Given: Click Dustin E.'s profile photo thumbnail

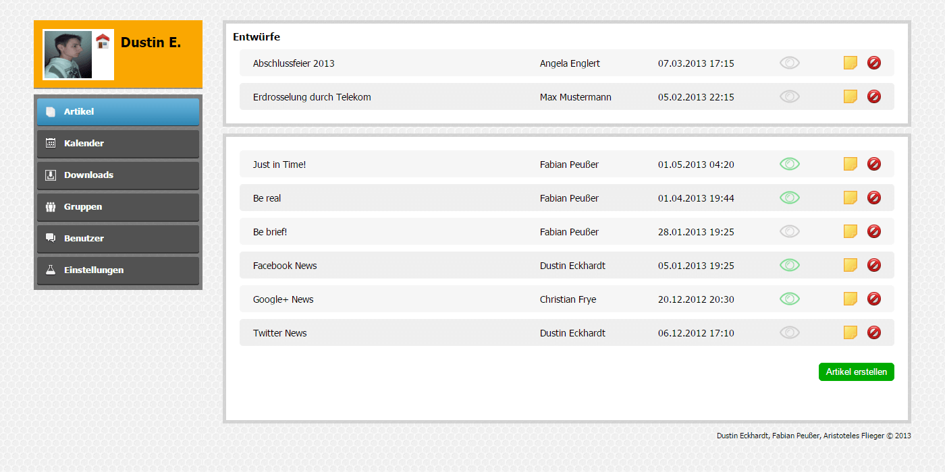Looking at the screenshot, I should click(68, 55).
